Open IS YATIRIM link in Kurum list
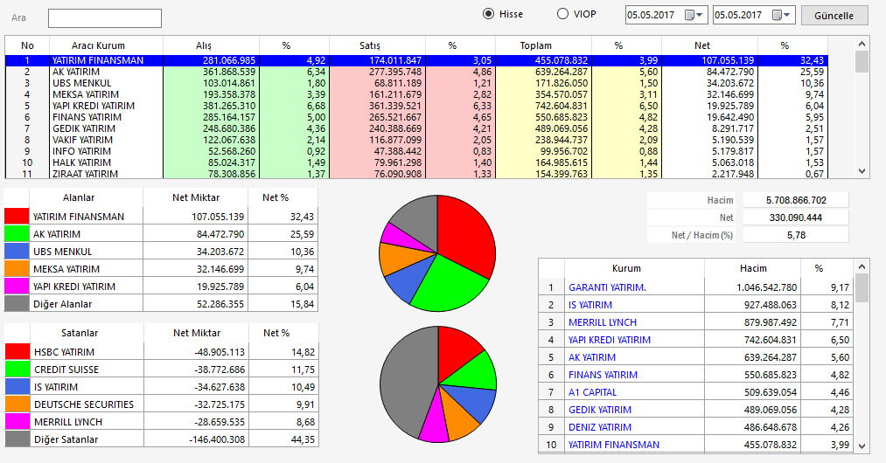886x463 pixels. 590,305
